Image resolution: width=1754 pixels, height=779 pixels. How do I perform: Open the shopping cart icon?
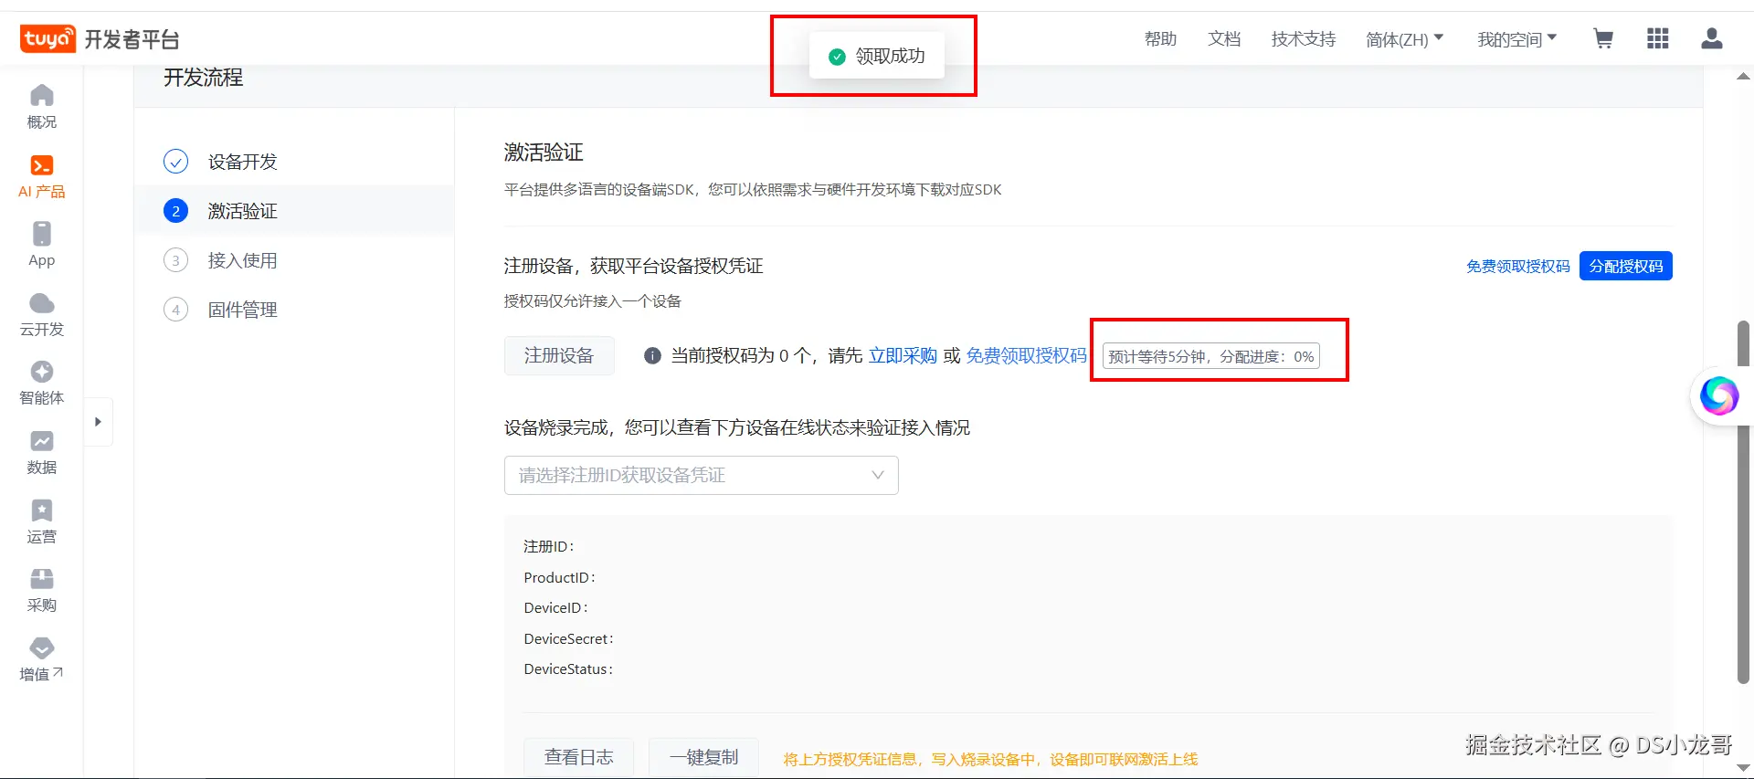(x=1603, y=38)
